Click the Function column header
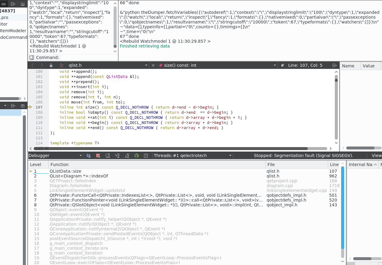The width and height of the screenshot is (382, 265). (60, 165)
